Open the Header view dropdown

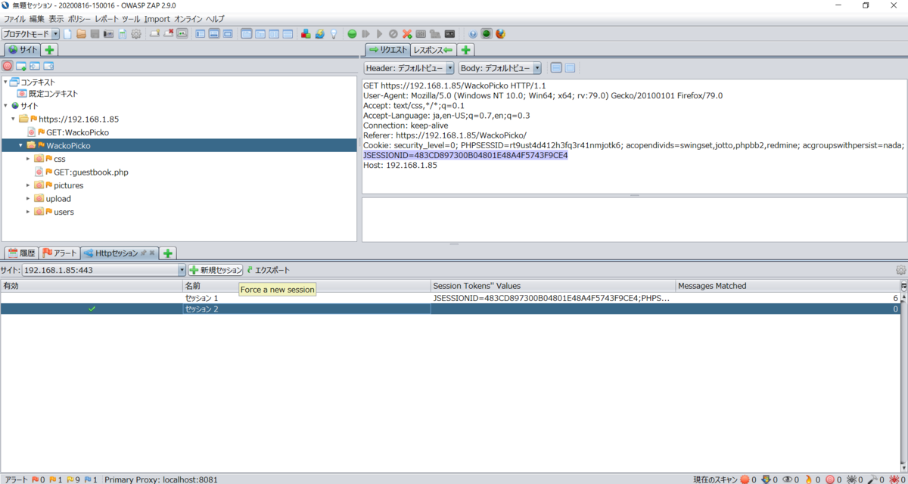(450, 68)
